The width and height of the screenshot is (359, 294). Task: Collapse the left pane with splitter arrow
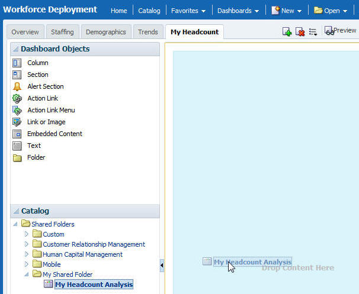(162, 266)
